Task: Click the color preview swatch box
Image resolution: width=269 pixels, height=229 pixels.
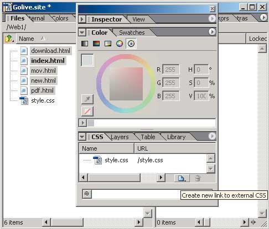Action: tap(87, 60)
